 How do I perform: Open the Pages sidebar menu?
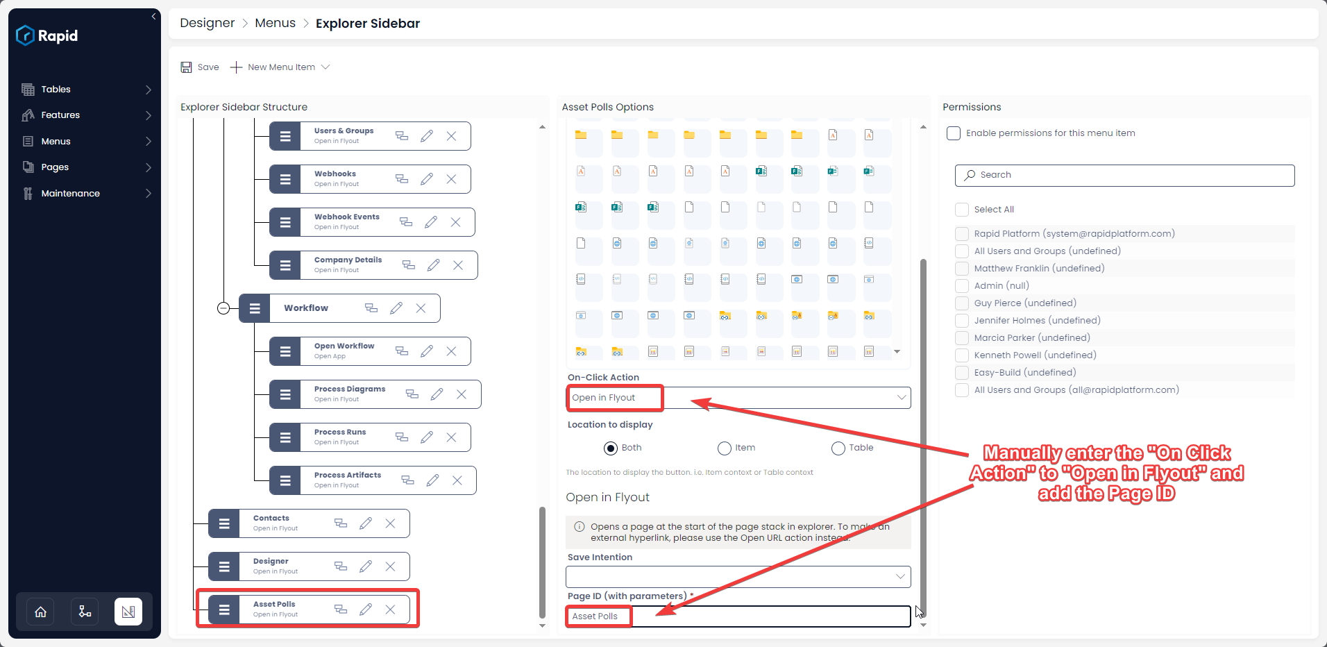point(86,167)
